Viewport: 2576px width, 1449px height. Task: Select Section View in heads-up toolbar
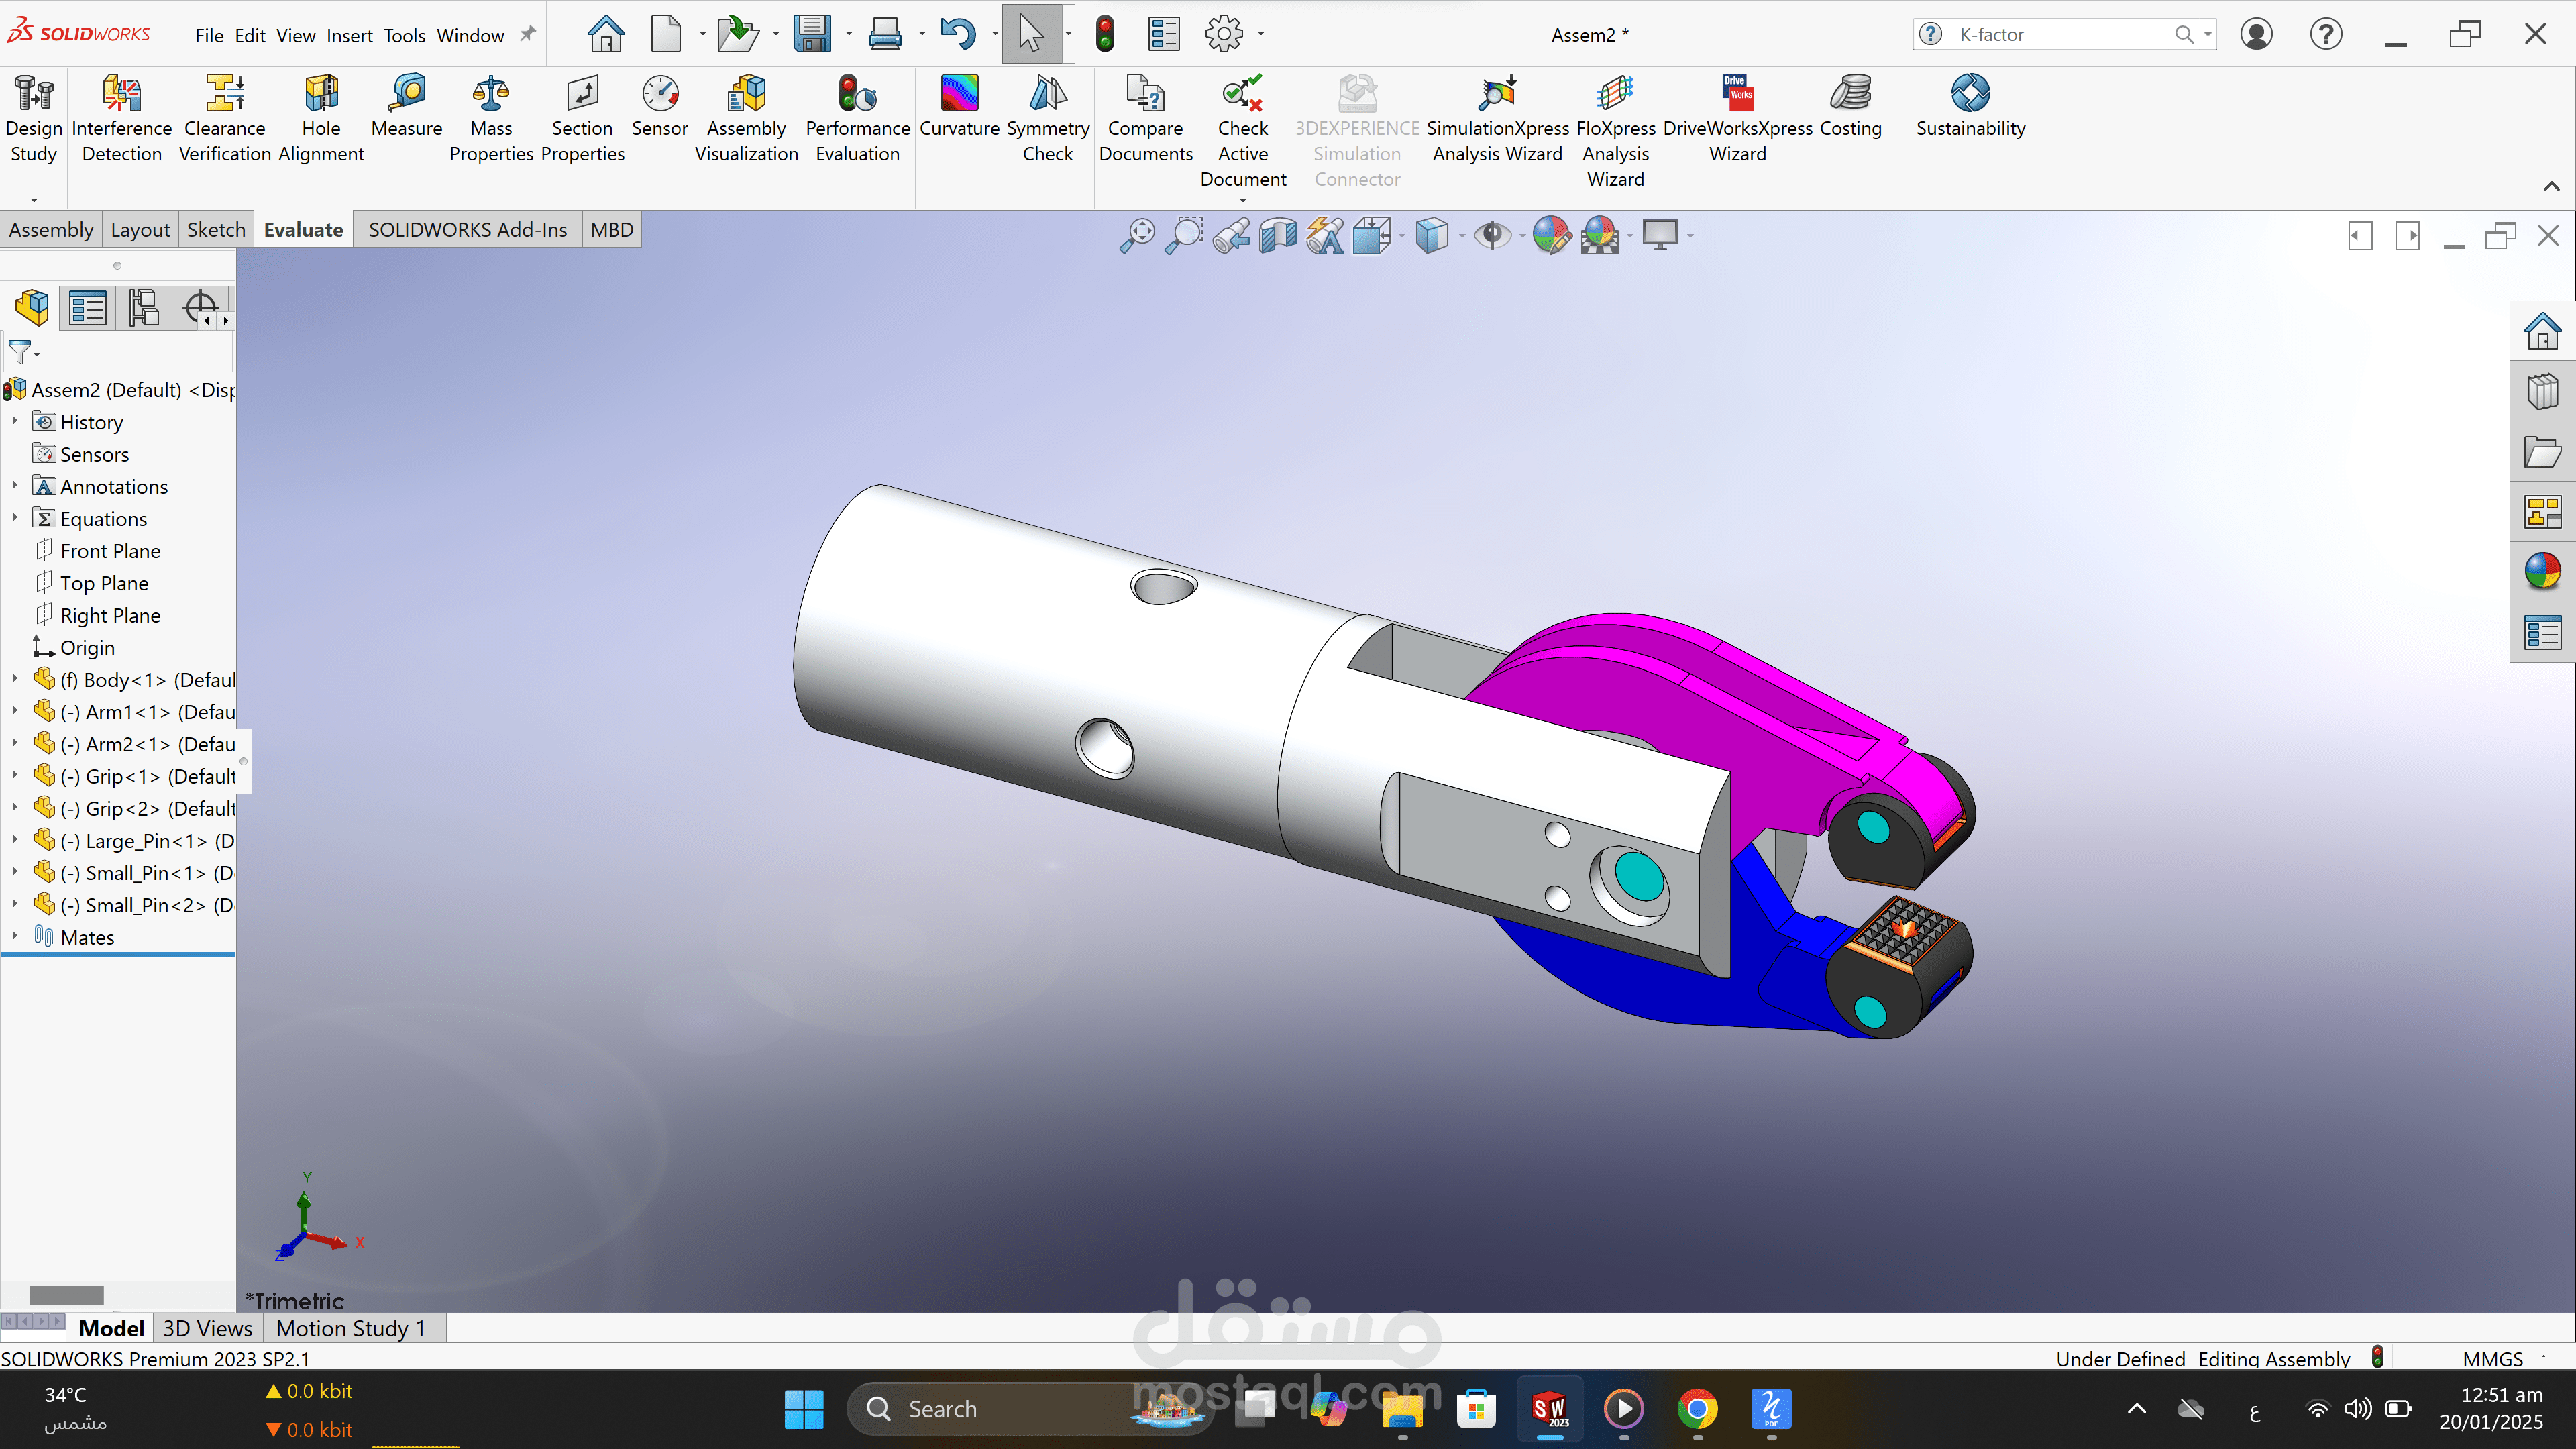click(x=1278, y=236)
